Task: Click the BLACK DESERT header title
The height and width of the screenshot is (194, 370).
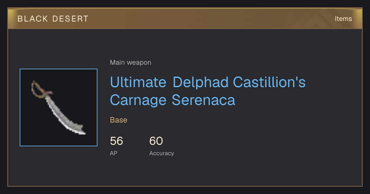Action: 53,19
